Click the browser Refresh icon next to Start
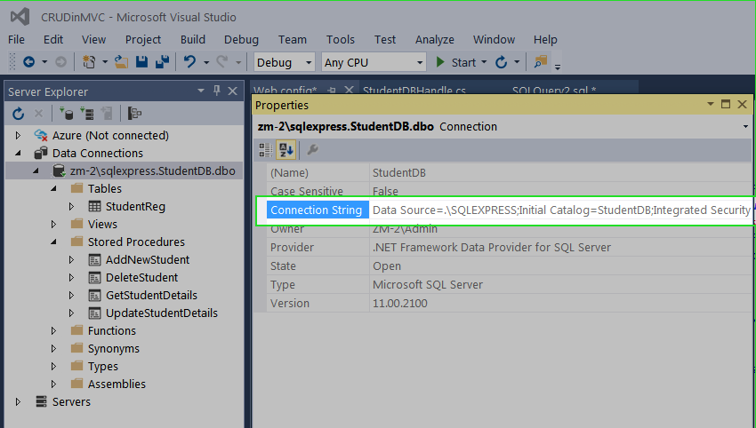 (x=502, y=62)
